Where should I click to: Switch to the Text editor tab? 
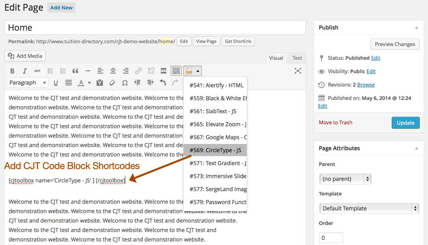[x=297, y=58]
